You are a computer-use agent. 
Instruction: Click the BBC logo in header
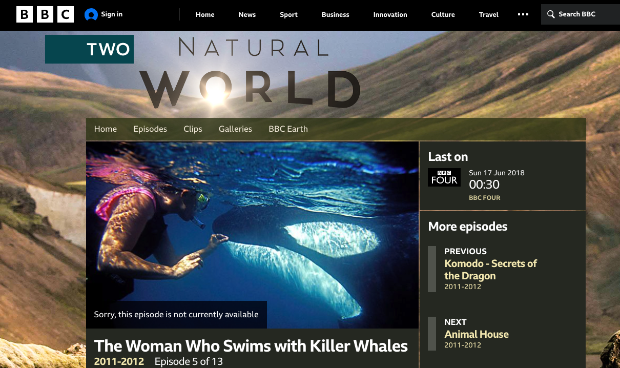point(45,14)
